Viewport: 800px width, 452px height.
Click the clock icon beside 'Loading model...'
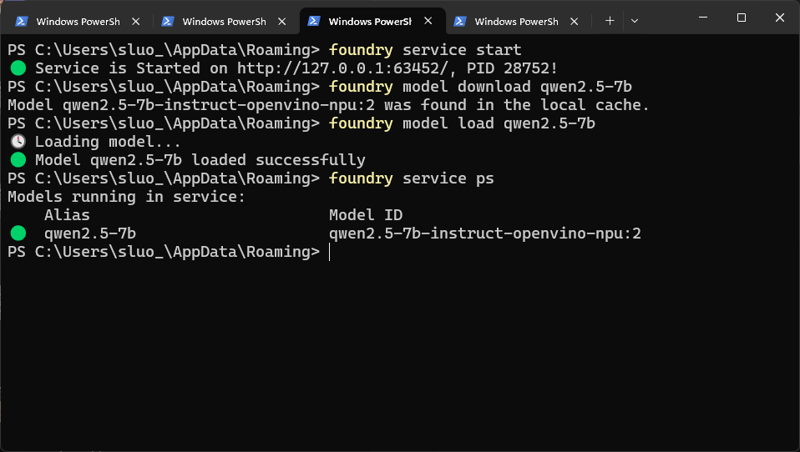18,141
